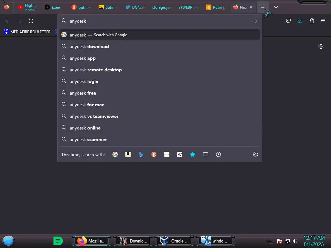Viewport: 331px width, 248px height.
Task: Choose anydesk app suggestion
Action: point(160,58)
